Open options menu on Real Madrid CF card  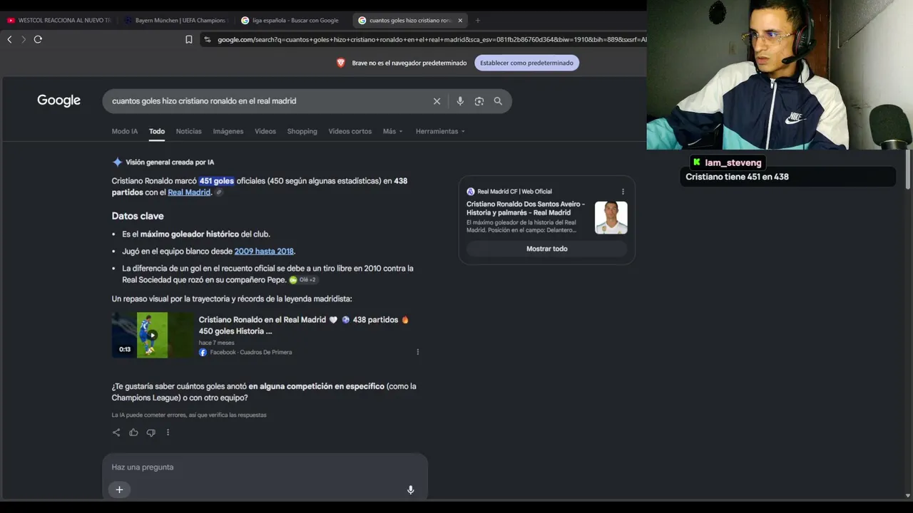pyautogui.click(x=623, y=192)
